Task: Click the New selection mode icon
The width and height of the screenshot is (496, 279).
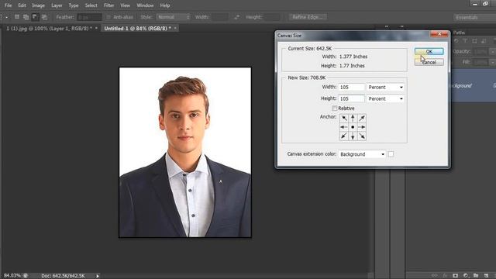Action: coord(17,17)
